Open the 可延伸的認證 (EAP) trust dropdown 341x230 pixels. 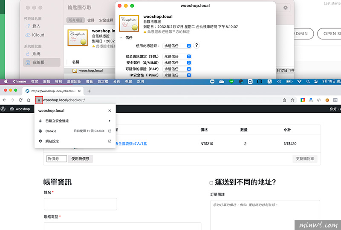(177, 69)
